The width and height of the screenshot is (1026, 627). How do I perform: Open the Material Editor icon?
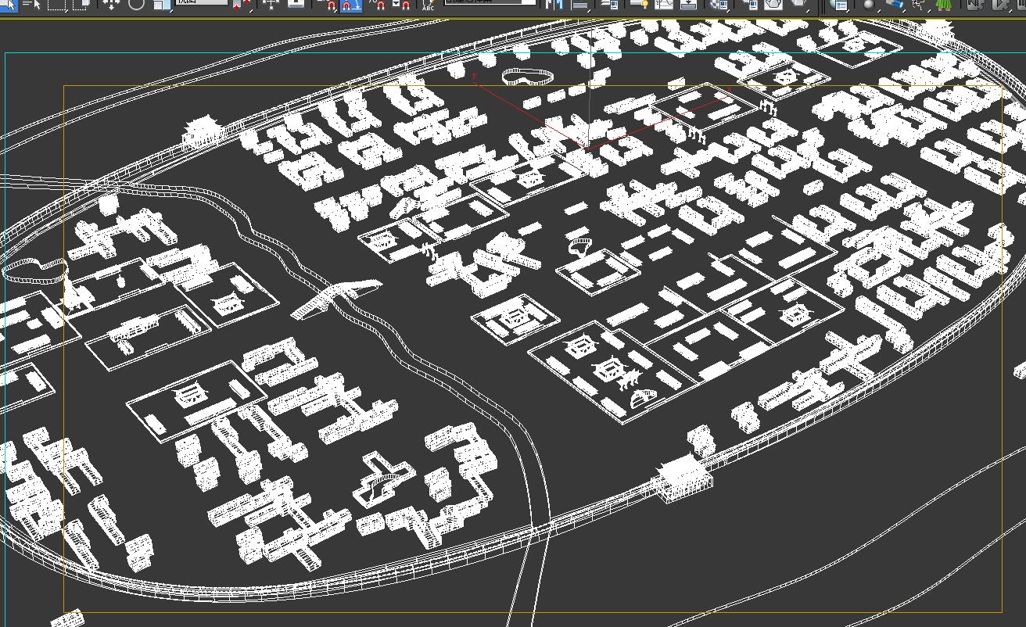click(x=719, y=5)
